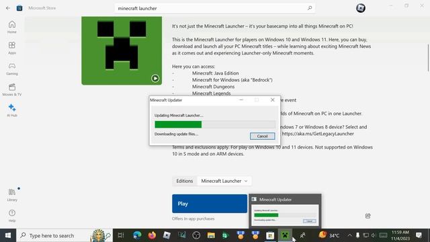The height and width of the screenshot is (242, 430).
Task: Switch to Microsoft Store taskbar icon
Action: 270,235
